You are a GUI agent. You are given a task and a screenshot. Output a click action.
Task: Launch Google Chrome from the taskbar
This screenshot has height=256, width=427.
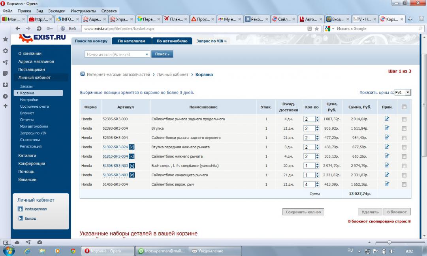pyautogui.click(x=73, y=251)
